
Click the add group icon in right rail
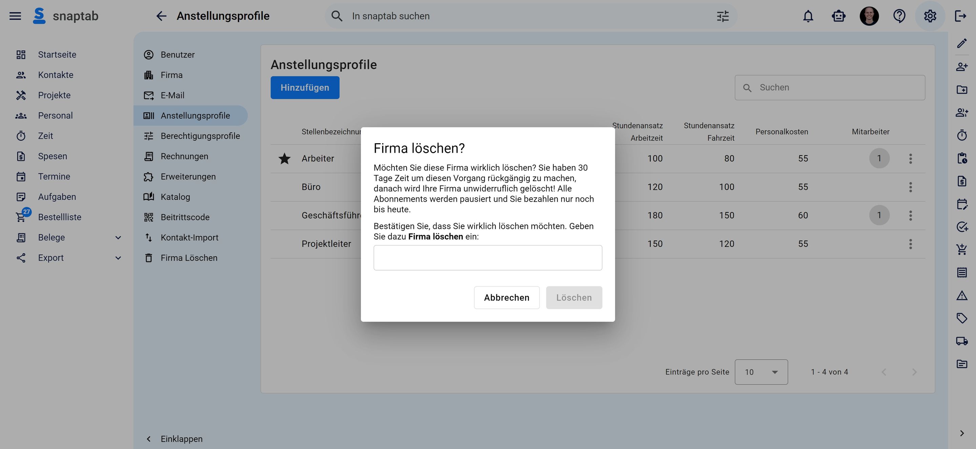(x=962, y=112)
